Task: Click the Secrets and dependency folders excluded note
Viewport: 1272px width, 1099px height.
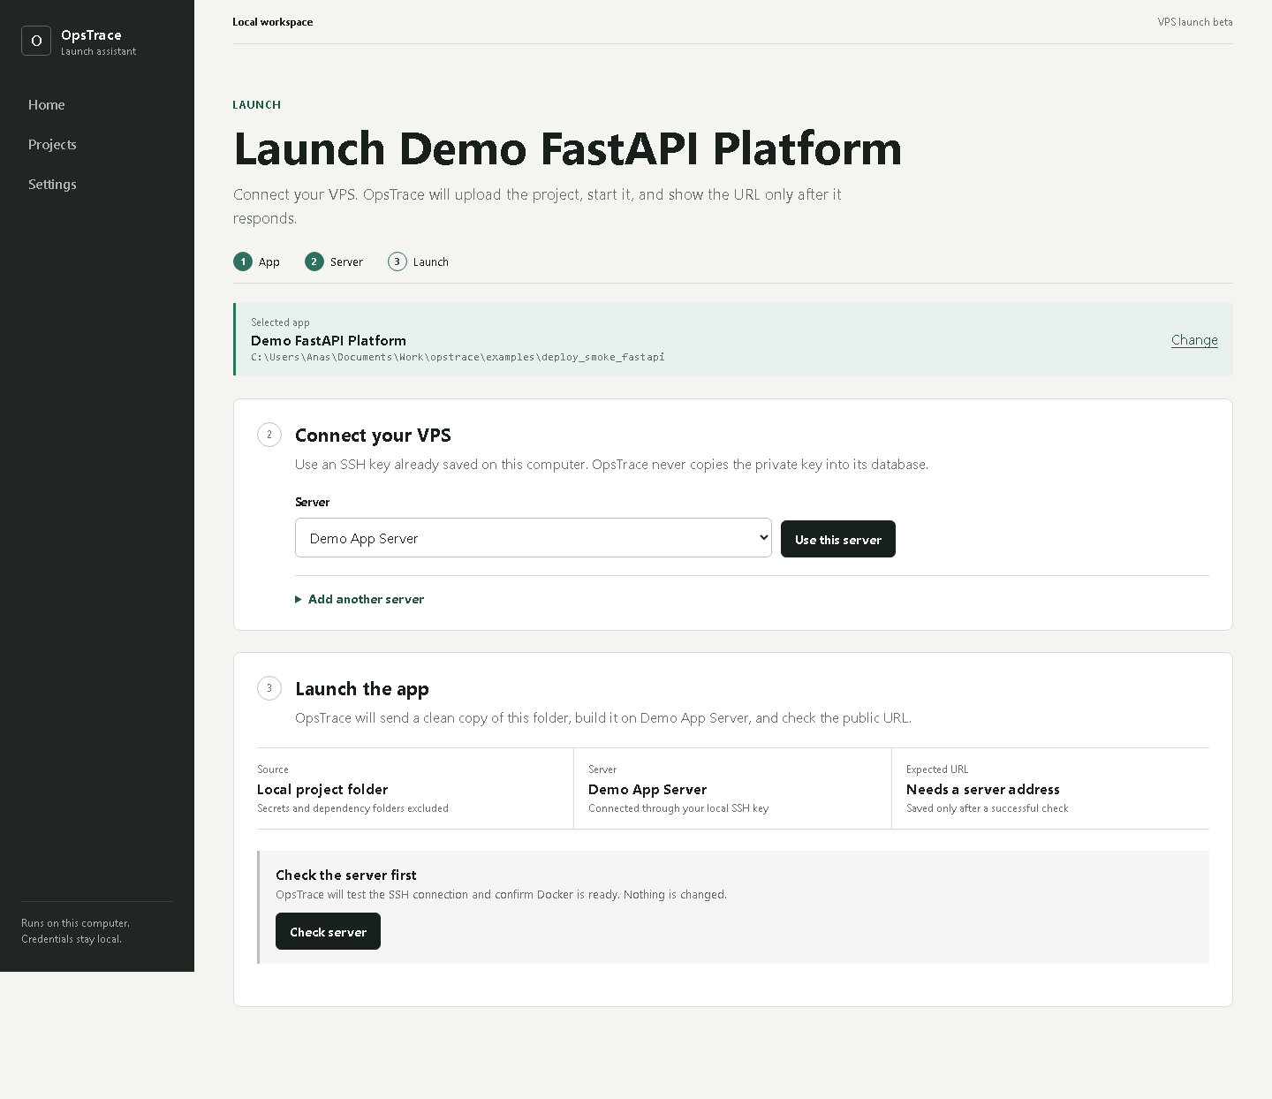Action: click(352, 808)
